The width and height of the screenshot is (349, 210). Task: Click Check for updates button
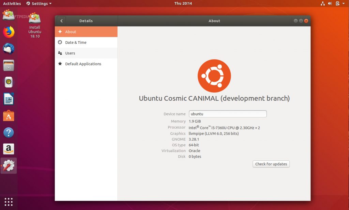pos(271,164)
